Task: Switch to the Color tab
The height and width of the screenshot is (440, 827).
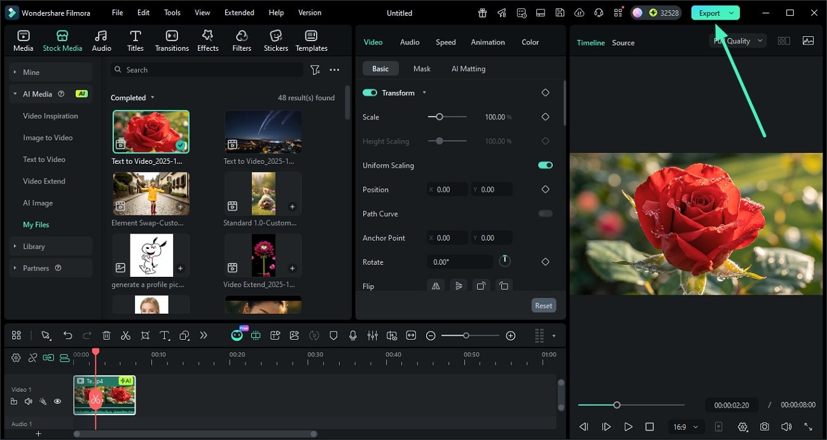Action: click(530, 42)
